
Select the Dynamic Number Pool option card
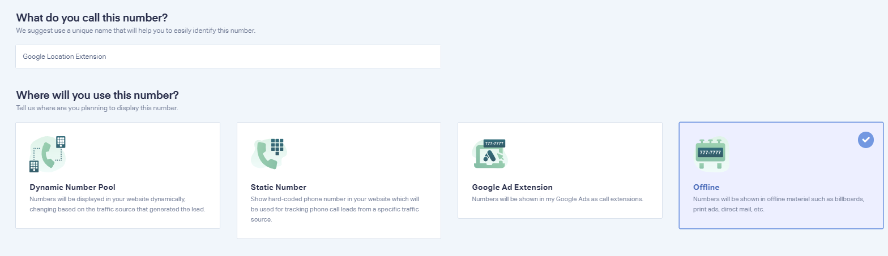pos(118,175)
